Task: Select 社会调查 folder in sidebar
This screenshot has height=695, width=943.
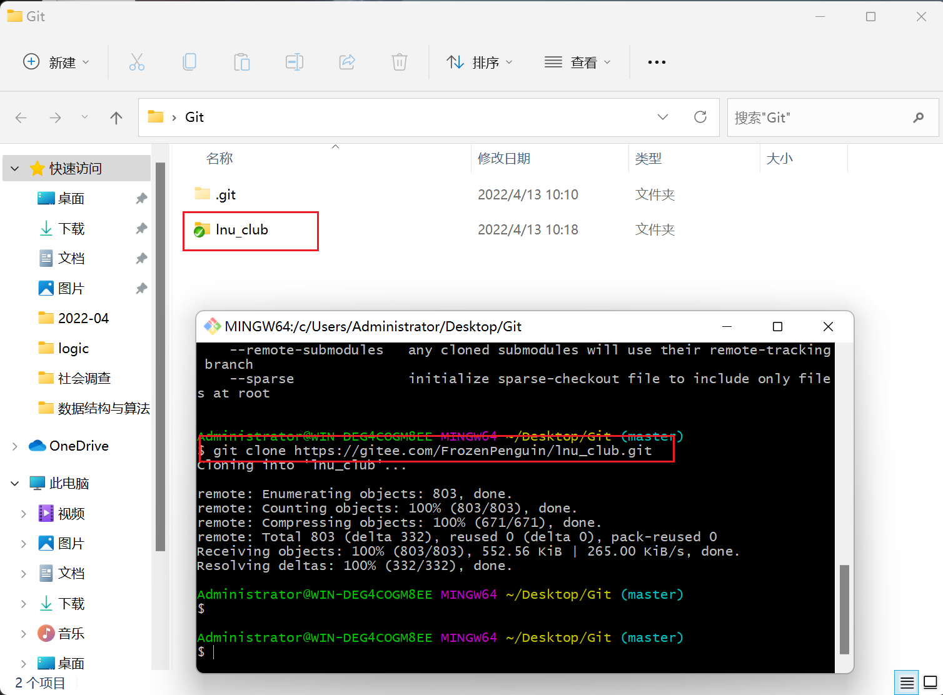Action: [75, 378]
